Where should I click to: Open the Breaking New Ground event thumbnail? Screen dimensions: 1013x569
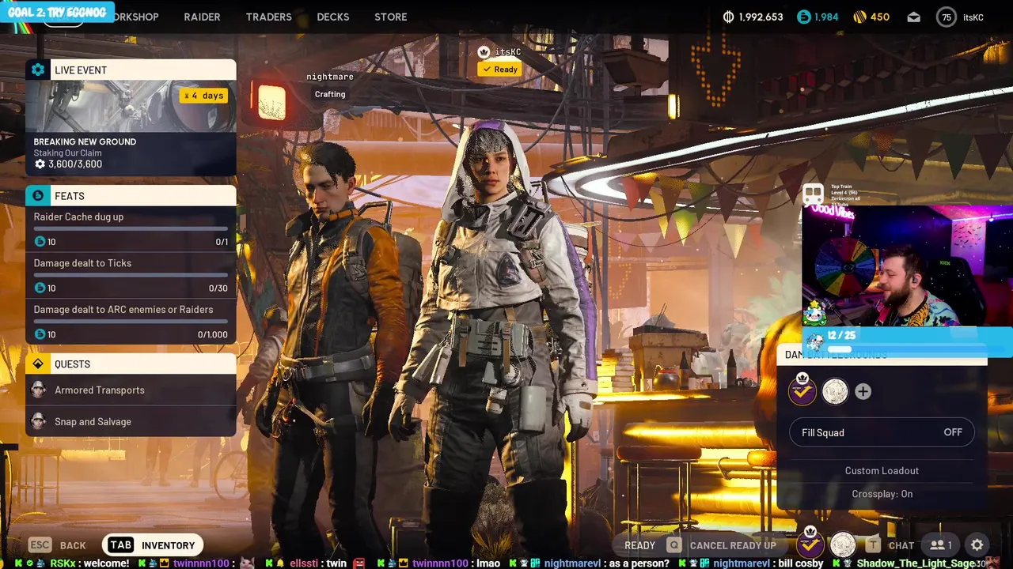(131, 106)
